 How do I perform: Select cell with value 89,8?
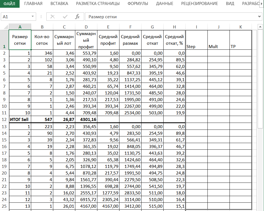pyautogui.click(x=174, y=133)
